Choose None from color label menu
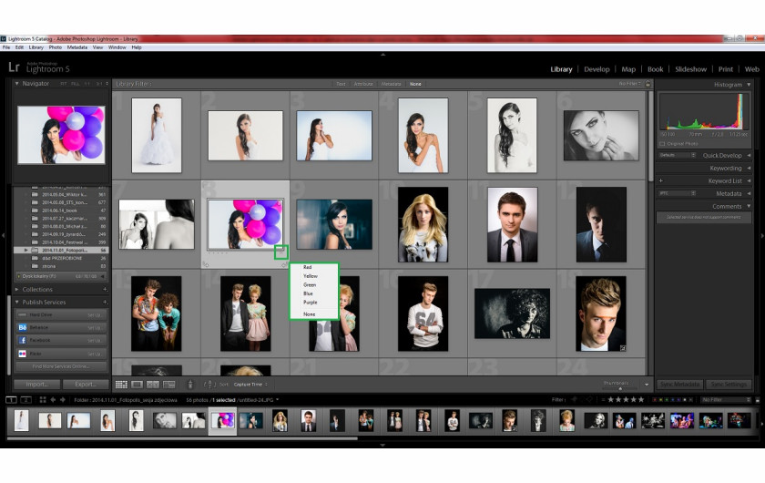The width and height of the screenshot is (765, 483). click(314, 314)
